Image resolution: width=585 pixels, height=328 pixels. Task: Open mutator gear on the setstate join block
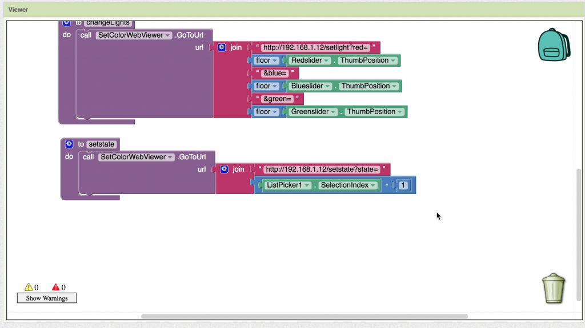click(x=224, y=169)
